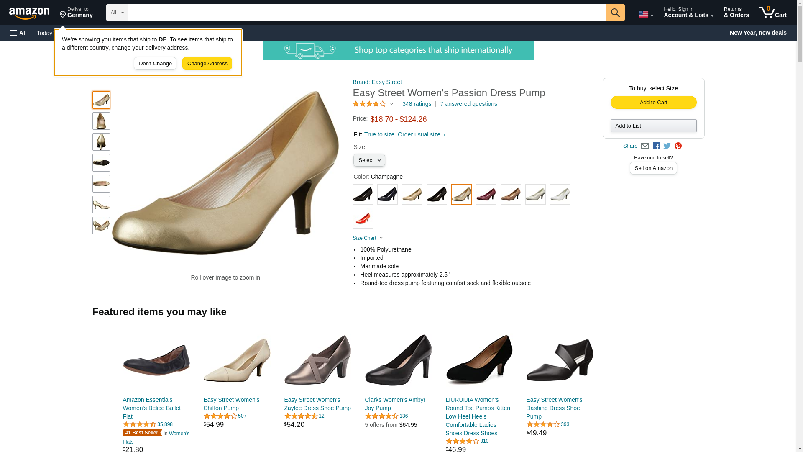
Task: Open US flag language selector
Action: [646, 14]
